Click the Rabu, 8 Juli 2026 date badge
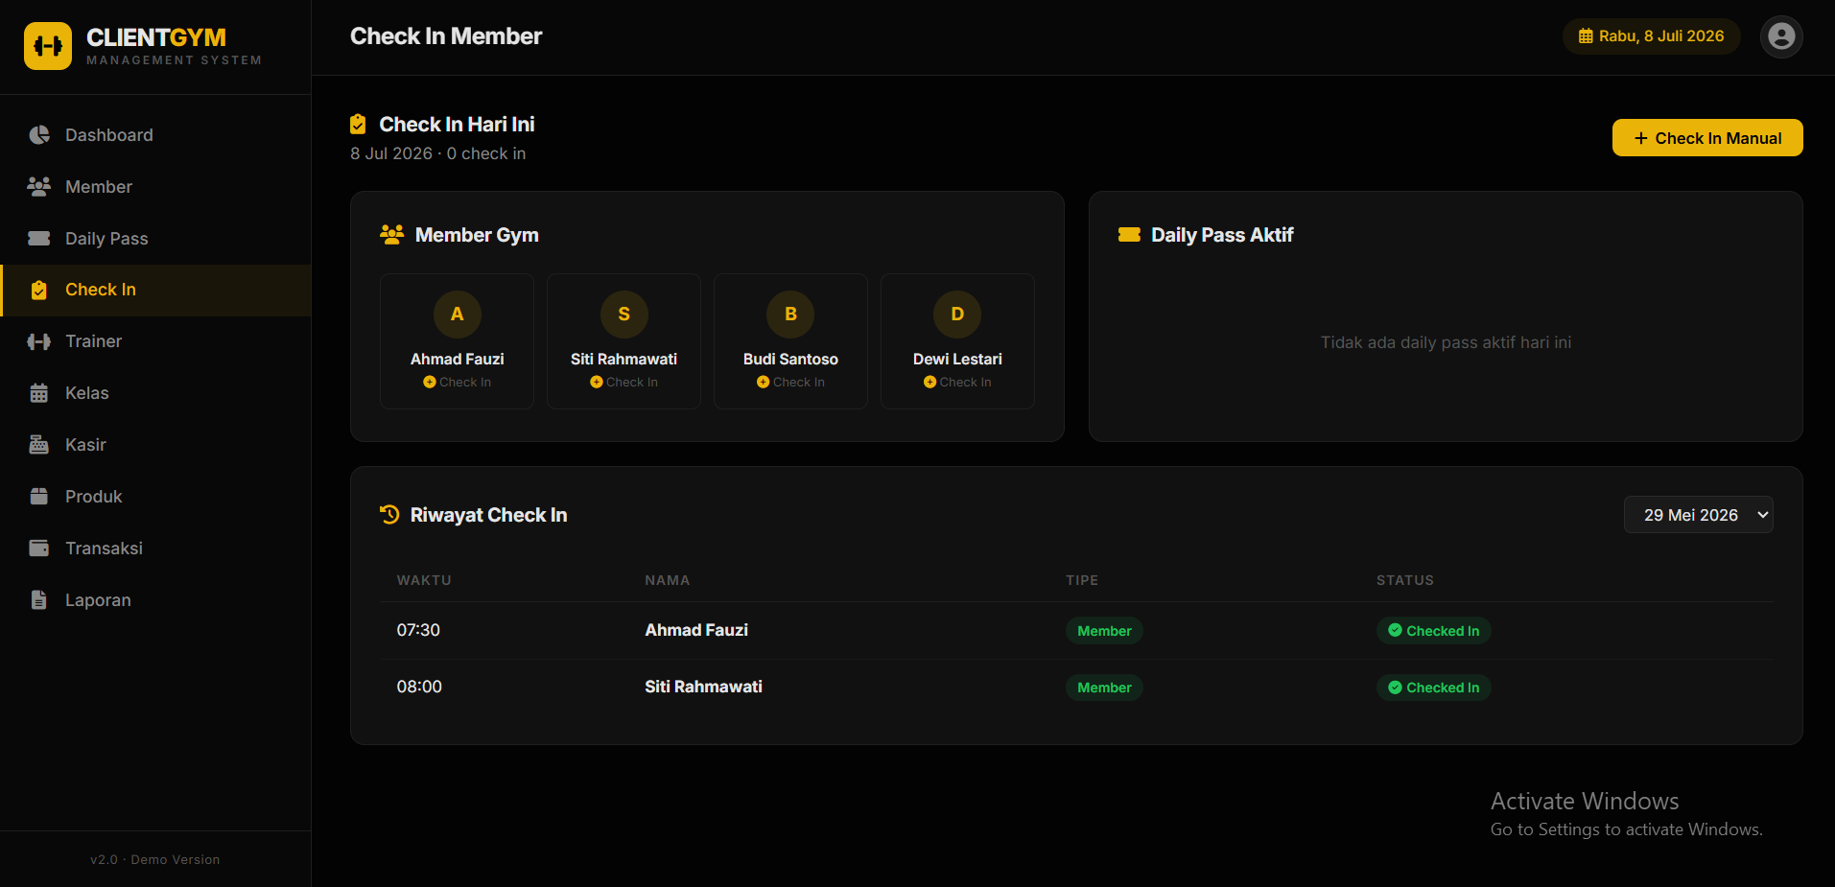Screen dimensions: 1835x887 (x=1652, y=36)
